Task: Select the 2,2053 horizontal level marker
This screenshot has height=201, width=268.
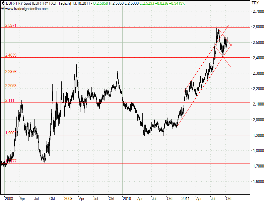Action: tap(11, 85)
